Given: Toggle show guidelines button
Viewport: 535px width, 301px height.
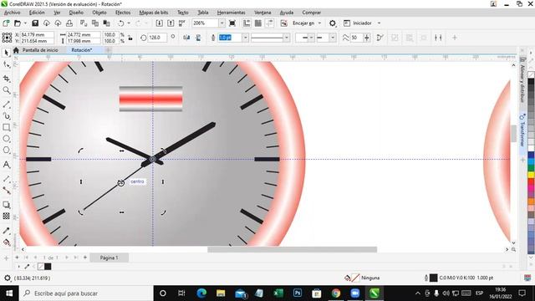Looking at the screenshot, I should click(269, 23).
